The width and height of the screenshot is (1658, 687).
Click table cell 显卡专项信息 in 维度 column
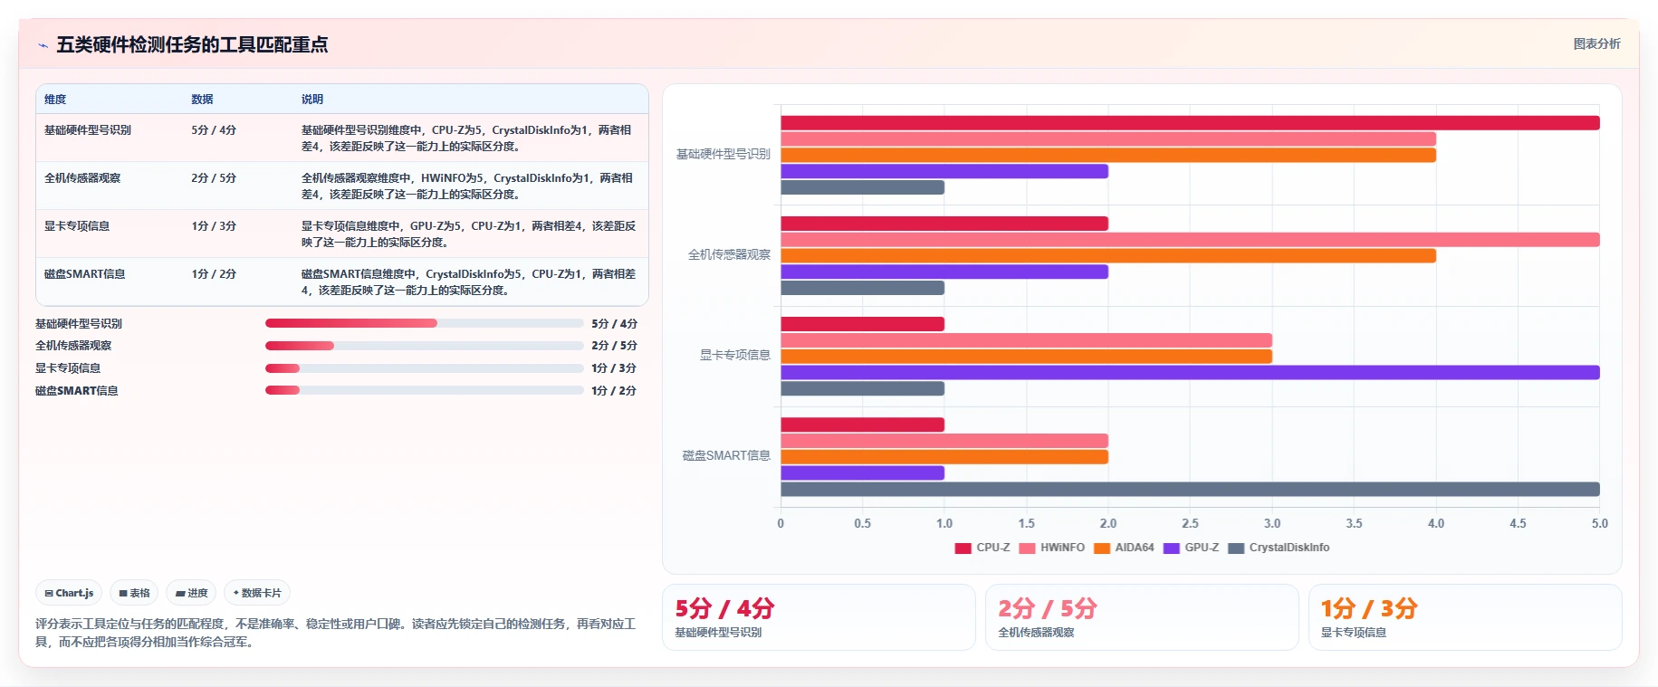point(77,226)
